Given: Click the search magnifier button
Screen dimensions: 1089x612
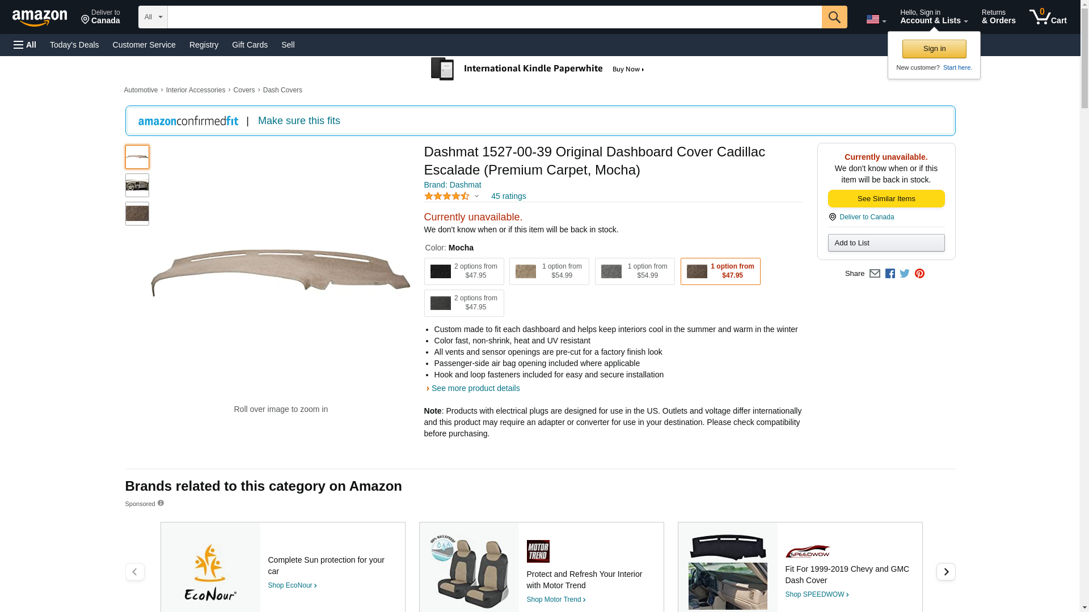Looking at the screenshot, I should 834,17.
